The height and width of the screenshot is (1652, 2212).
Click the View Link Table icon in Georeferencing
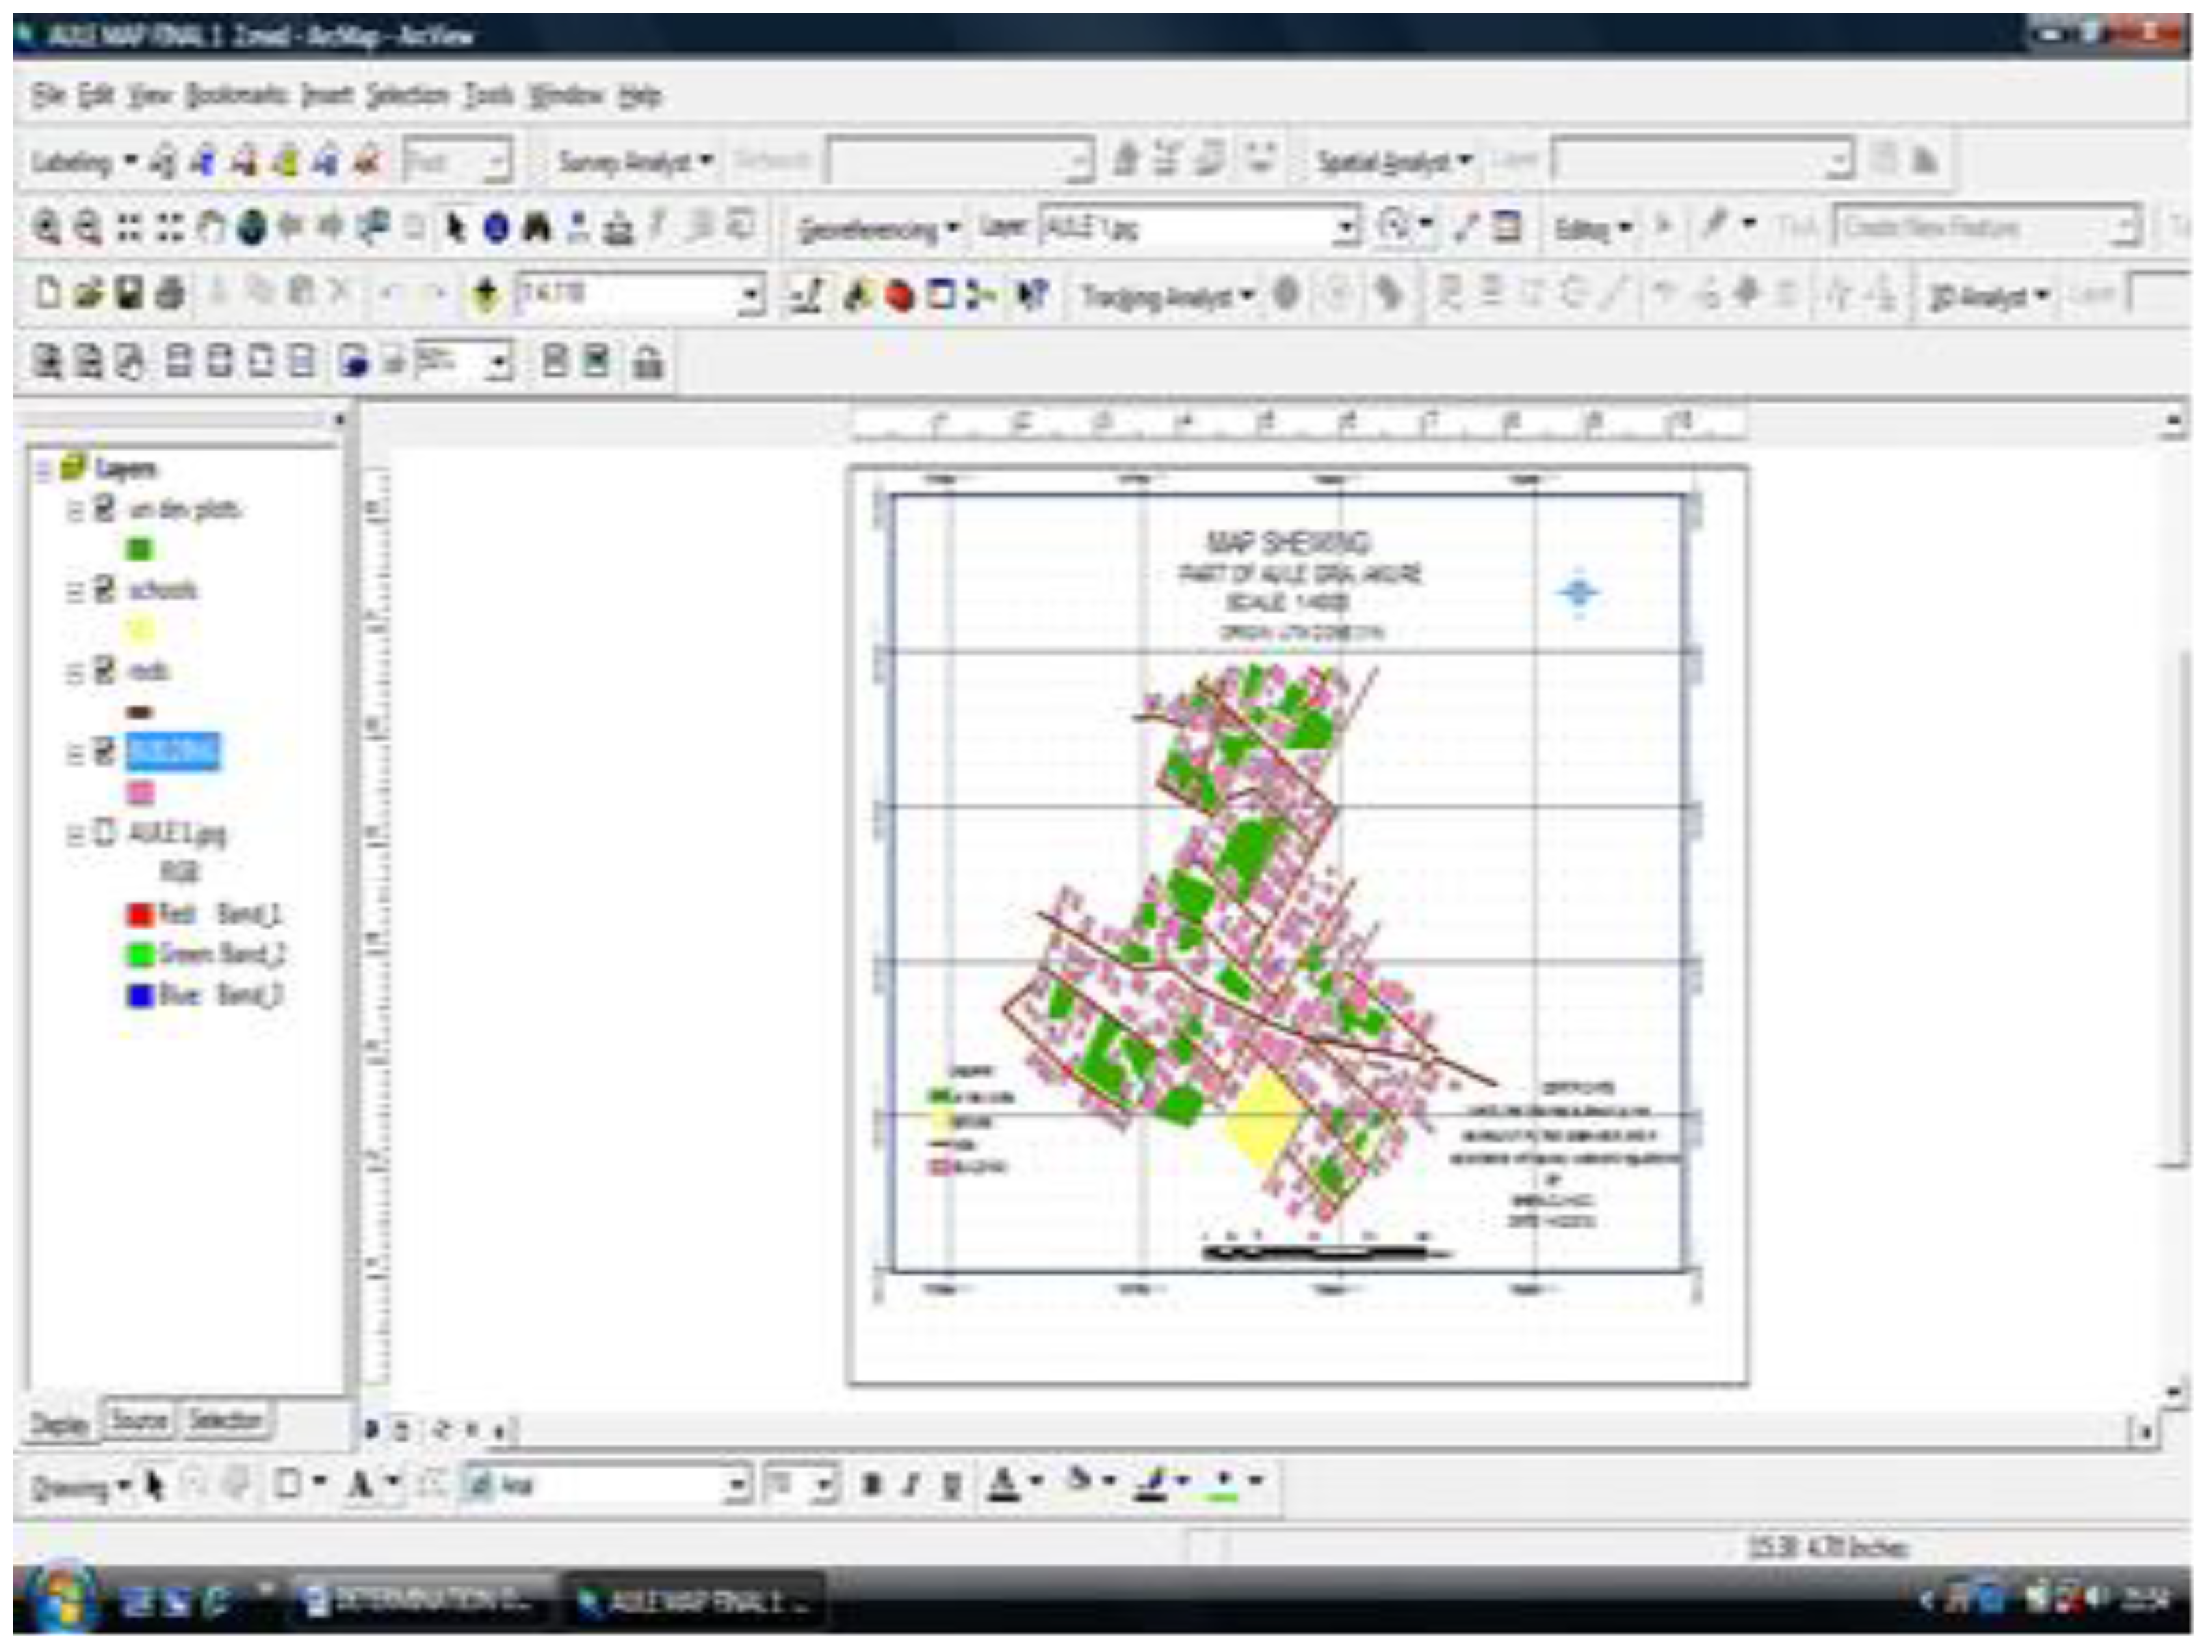click(1506, 227)
